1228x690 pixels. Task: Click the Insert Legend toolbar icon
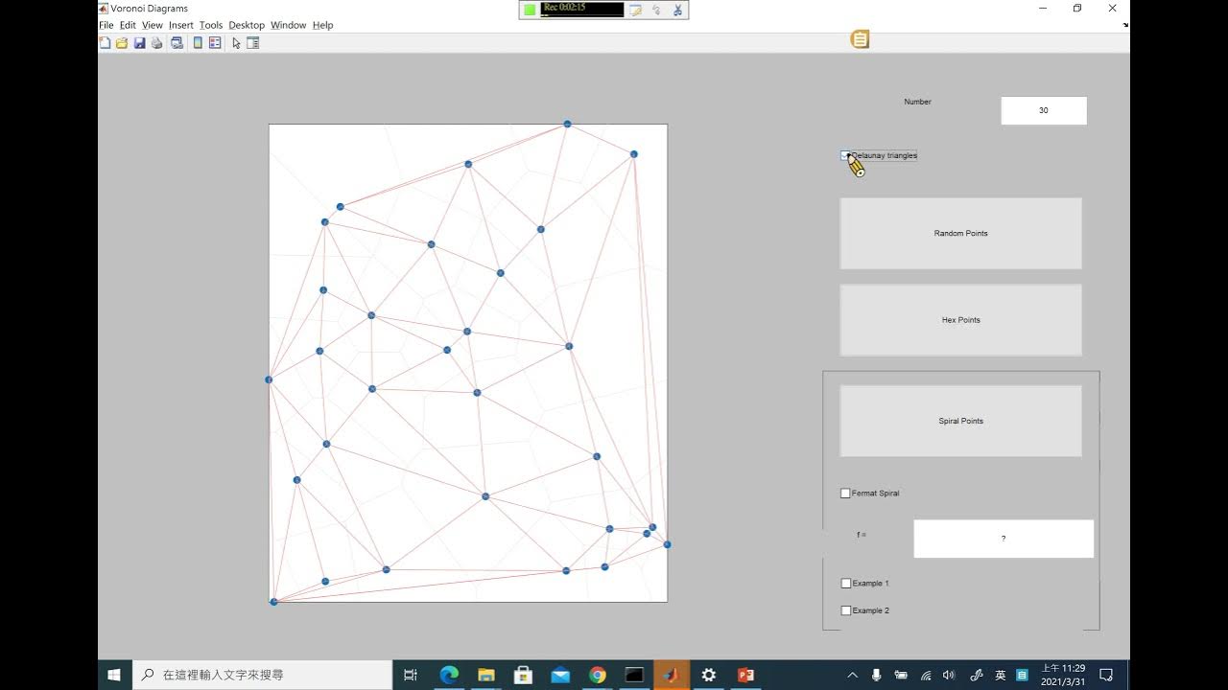click(x=215, y=43)
